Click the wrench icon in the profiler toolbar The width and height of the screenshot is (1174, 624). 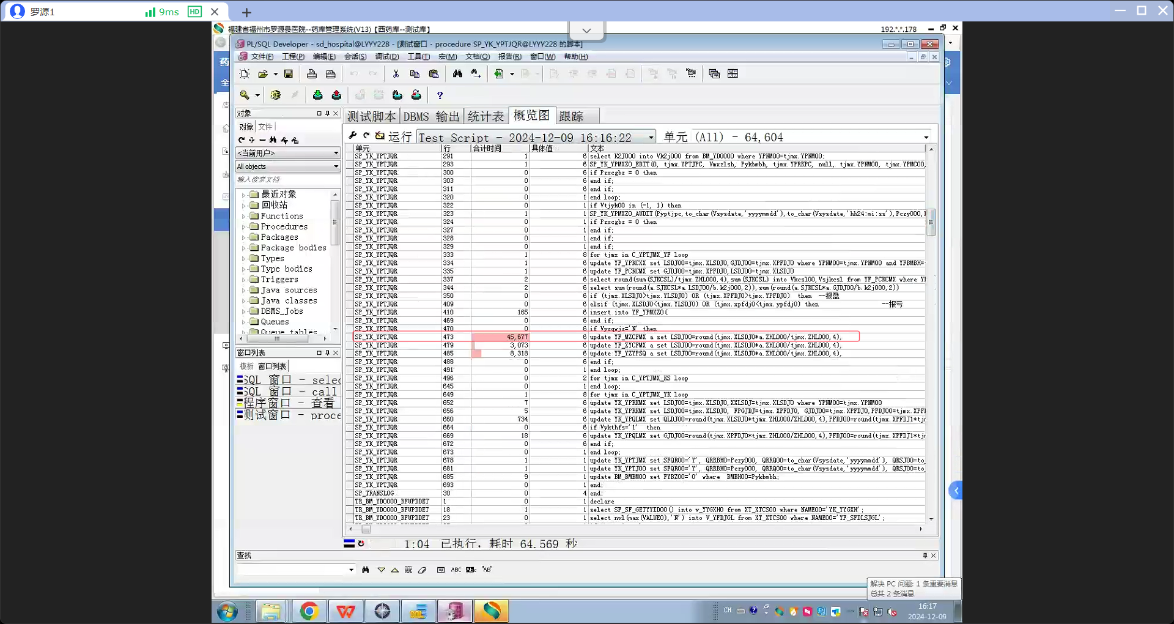click(353, 136)
